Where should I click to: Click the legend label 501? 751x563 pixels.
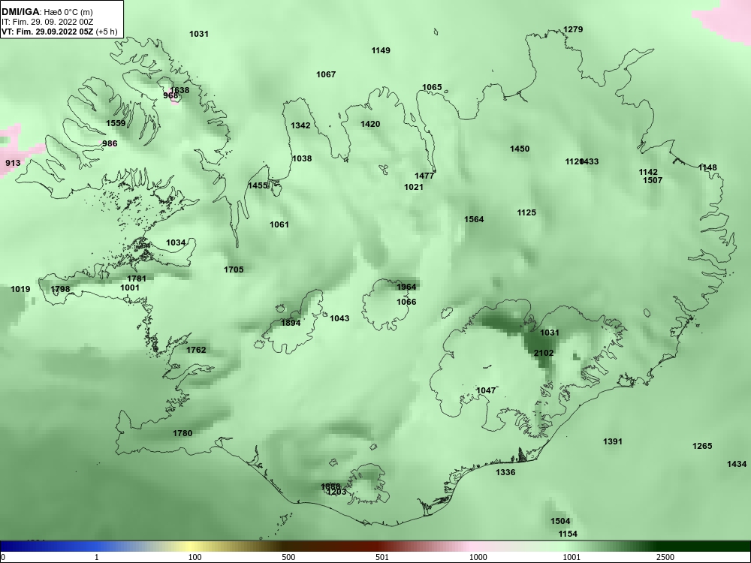(x=382, y=557)
